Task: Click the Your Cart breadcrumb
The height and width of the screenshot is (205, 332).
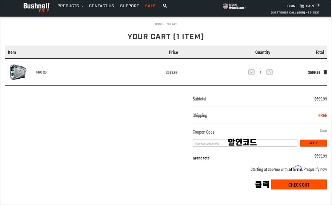Action: tap(172, 24)
